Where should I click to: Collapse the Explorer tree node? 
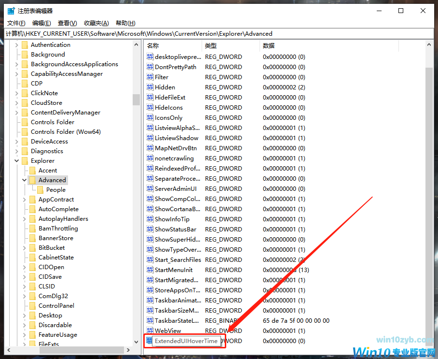point(17,161)
